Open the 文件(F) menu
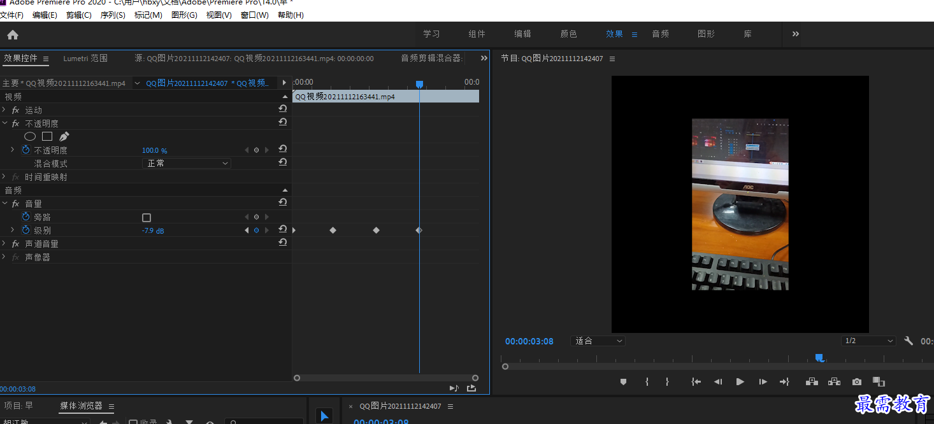The image size is (934, 424). [x=11, y=15]
